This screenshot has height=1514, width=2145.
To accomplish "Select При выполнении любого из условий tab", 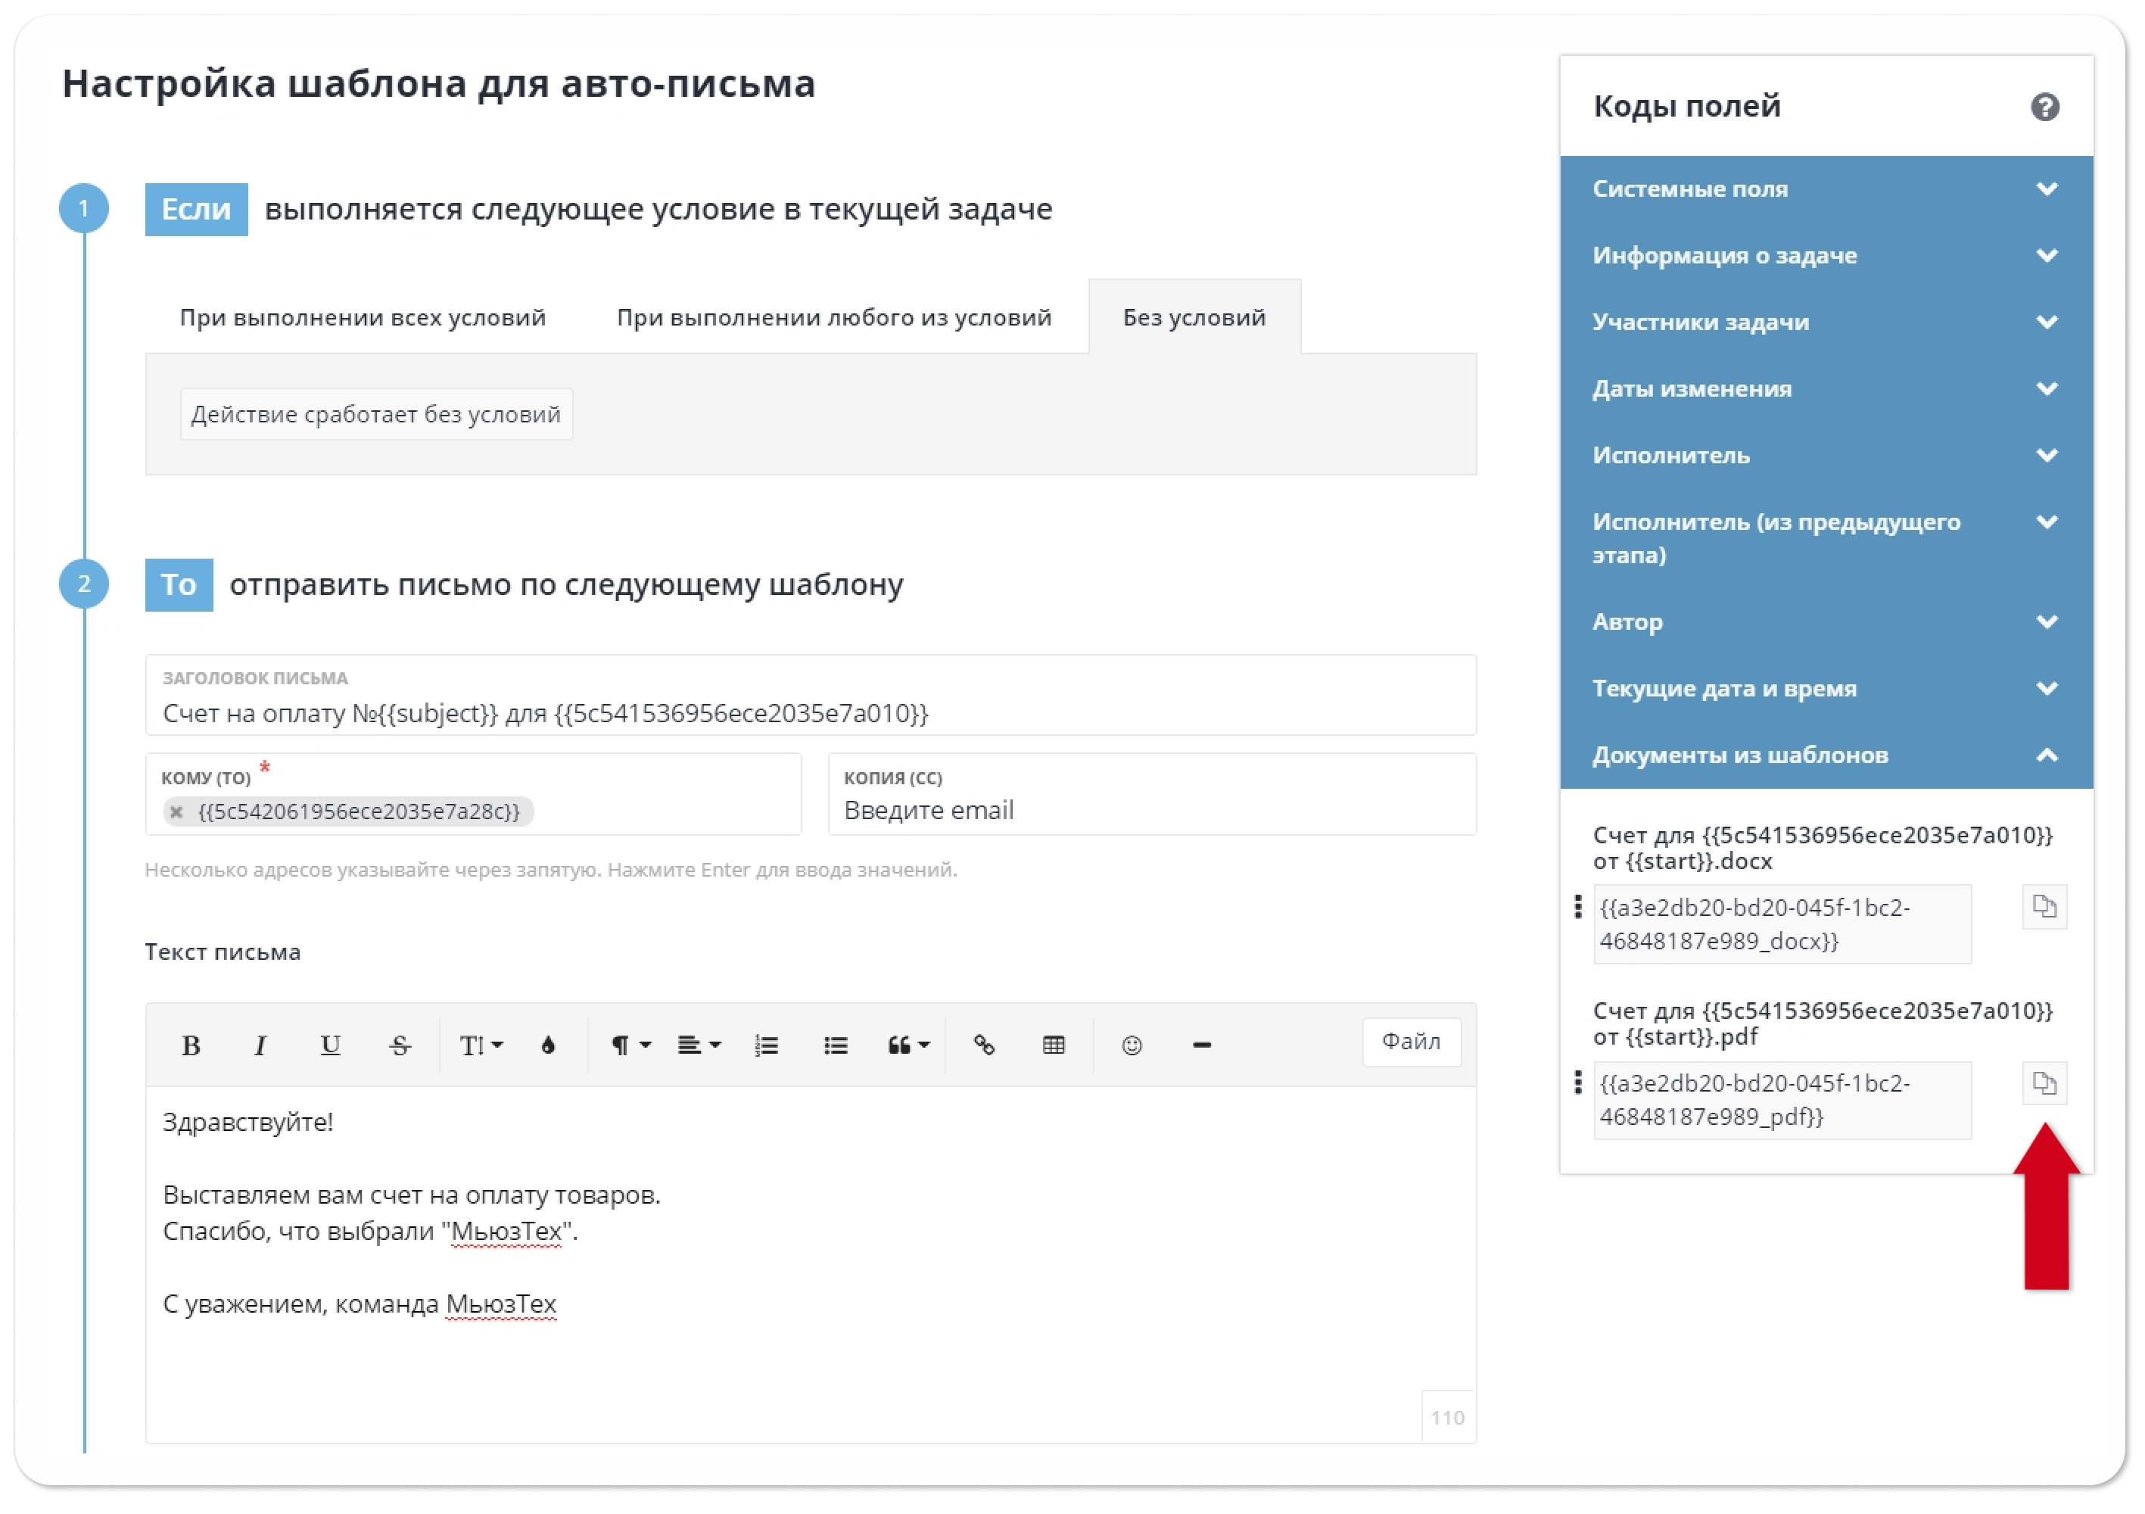I will (833, 318).
